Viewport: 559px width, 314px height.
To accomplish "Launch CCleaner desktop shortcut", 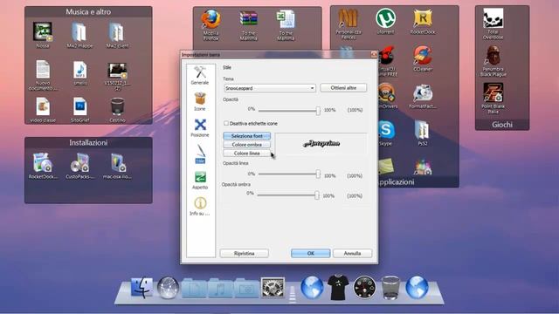I will (x=423, y=58).
